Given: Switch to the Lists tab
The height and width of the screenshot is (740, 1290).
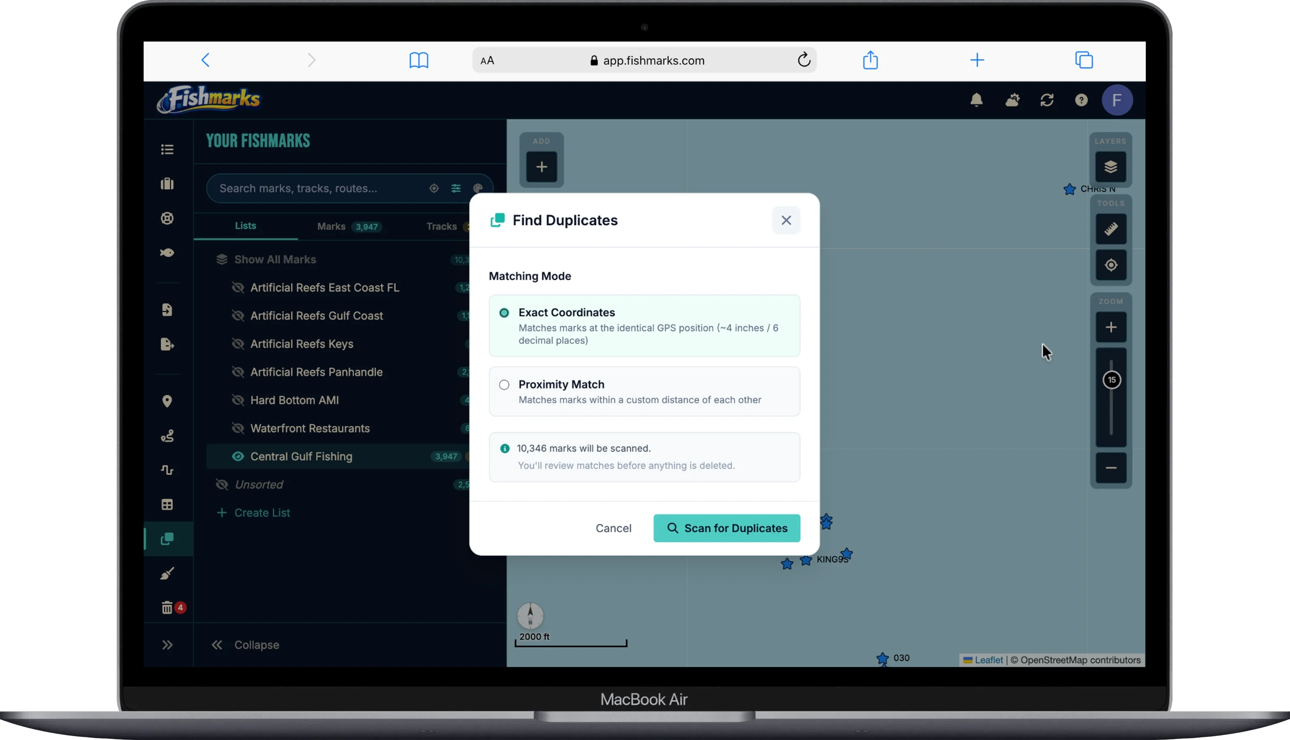Looking at the screenshot, I should pos(245,226).
